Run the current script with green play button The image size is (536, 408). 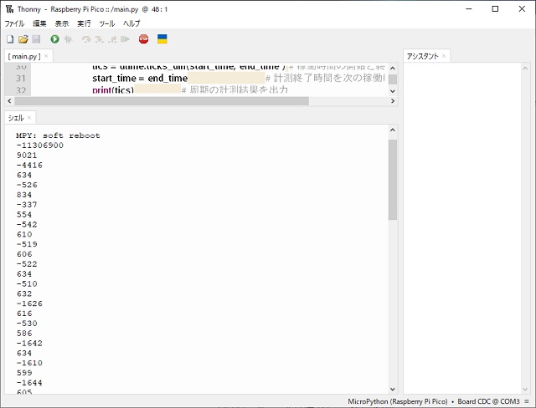tap(55, 39)
